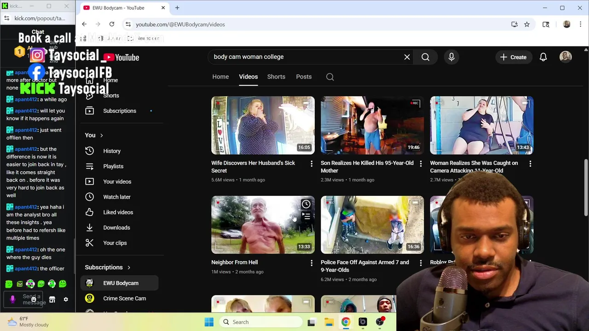Click the Create button
Viewport: 589px width, 331px height.
tap(513, 57)
